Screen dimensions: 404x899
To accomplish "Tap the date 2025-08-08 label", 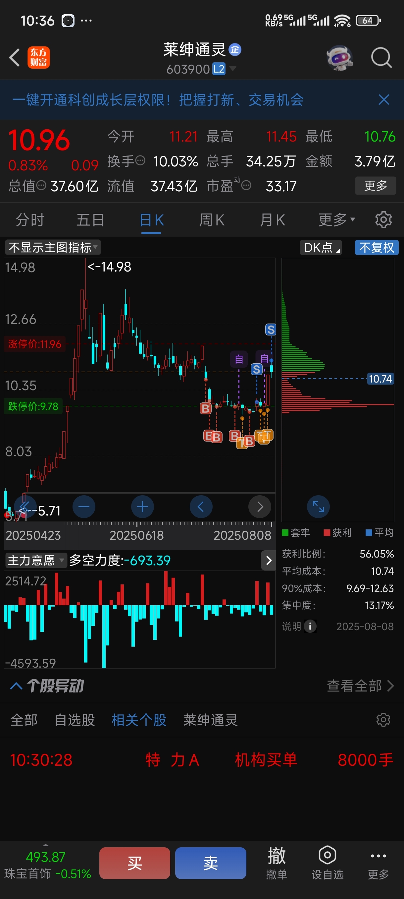I will [x=365, y=627].
